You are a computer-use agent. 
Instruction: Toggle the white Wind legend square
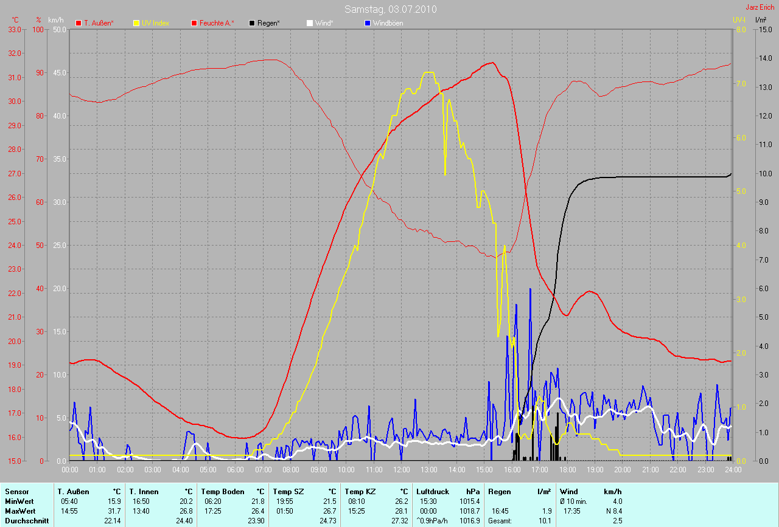[310, 23]
